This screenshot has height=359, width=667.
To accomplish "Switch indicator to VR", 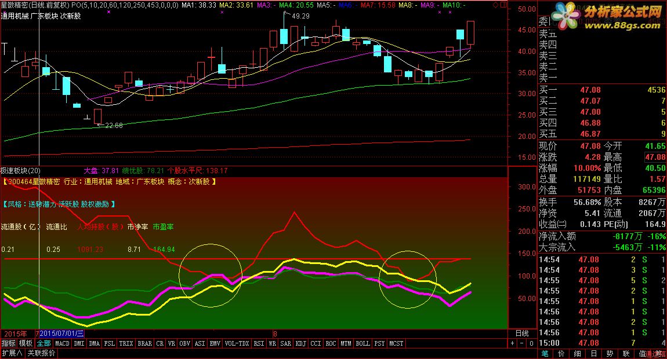I will (172, 343).
